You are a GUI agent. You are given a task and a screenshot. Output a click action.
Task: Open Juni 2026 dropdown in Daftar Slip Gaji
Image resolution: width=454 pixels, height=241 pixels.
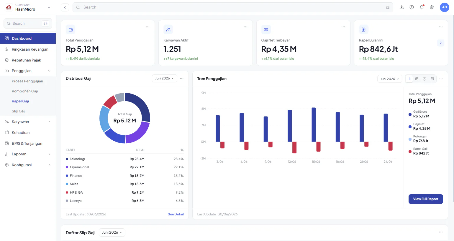coord(112,232)
